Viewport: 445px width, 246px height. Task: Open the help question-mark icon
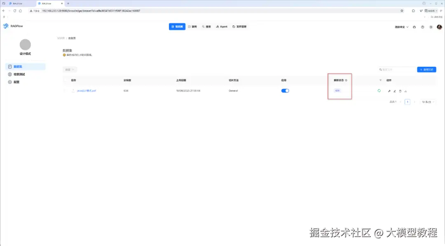(x=423, y=27)
